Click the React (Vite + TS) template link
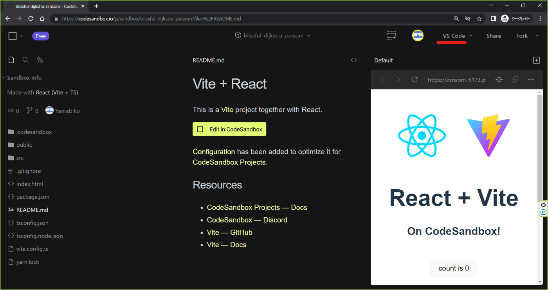 [57, 93]
